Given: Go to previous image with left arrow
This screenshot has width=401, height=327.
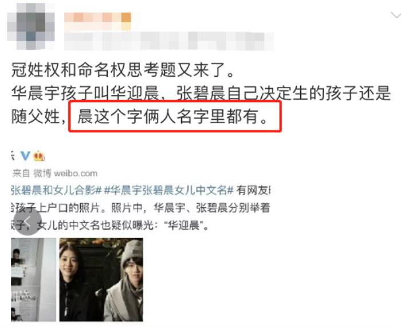Looking at the screenshot, I should pyautogui.click(x=27, y=222).
